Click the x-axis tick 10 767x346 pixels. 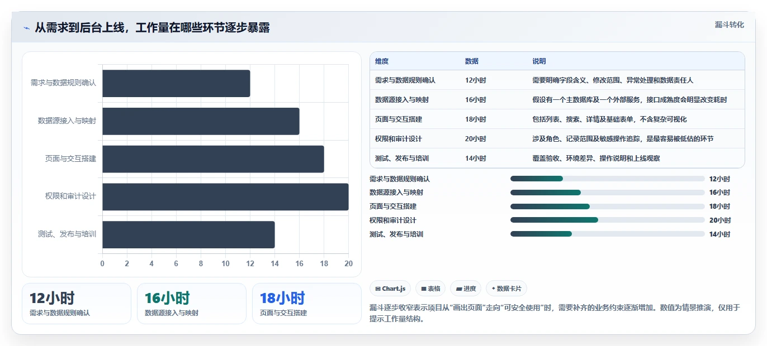click(x=225, y=264)
